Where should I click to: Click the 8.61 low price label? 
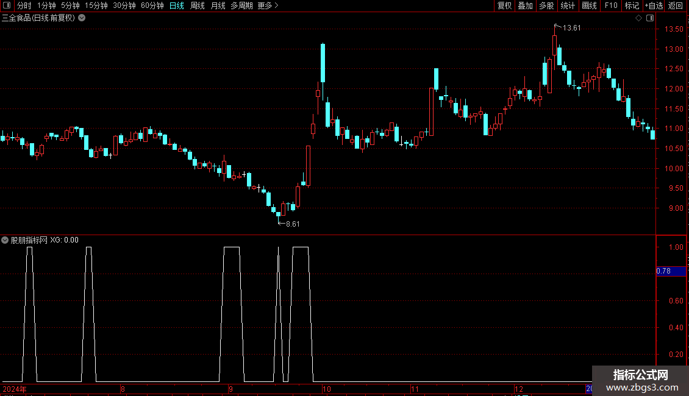[x=293, y=224]
